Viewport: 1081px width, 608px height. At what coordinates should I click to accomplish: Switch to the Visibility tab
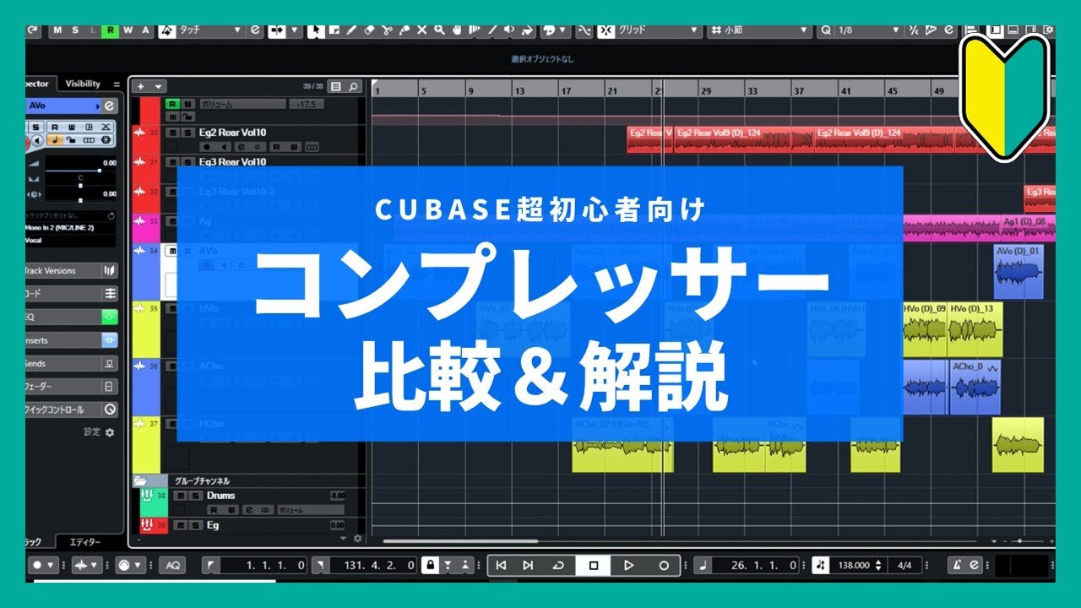tap(83, 84)
